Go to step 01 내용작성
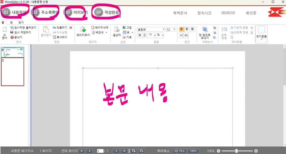Screen dimensions: 286x154 pos(14,12)
